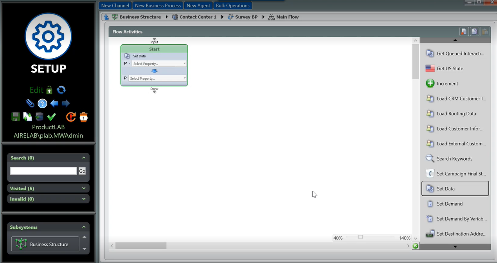The image size is (497, 263).
Task: Click the paperclip attachment icon
Action: click(x=30, y=103)
